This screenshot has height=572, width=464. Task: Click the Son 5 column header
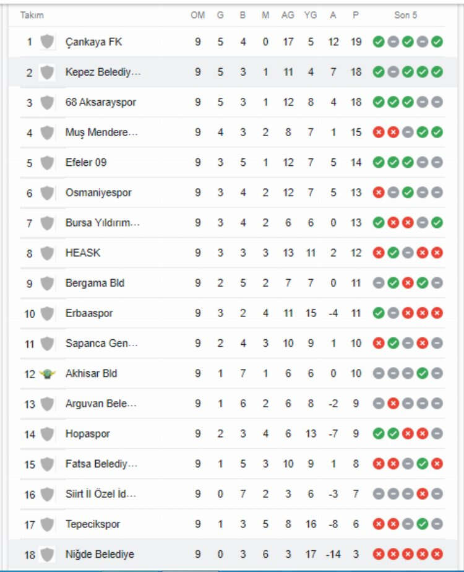point(406,15)
